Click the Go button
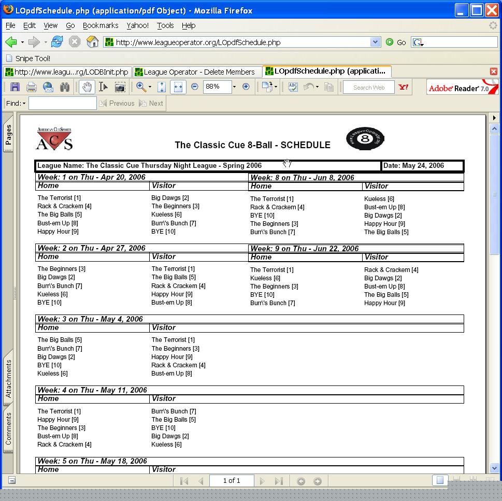 396,42
